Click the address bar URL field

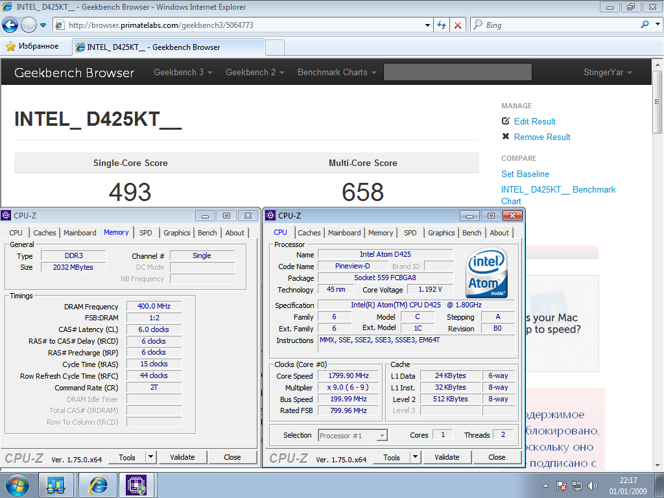point(244,25)
